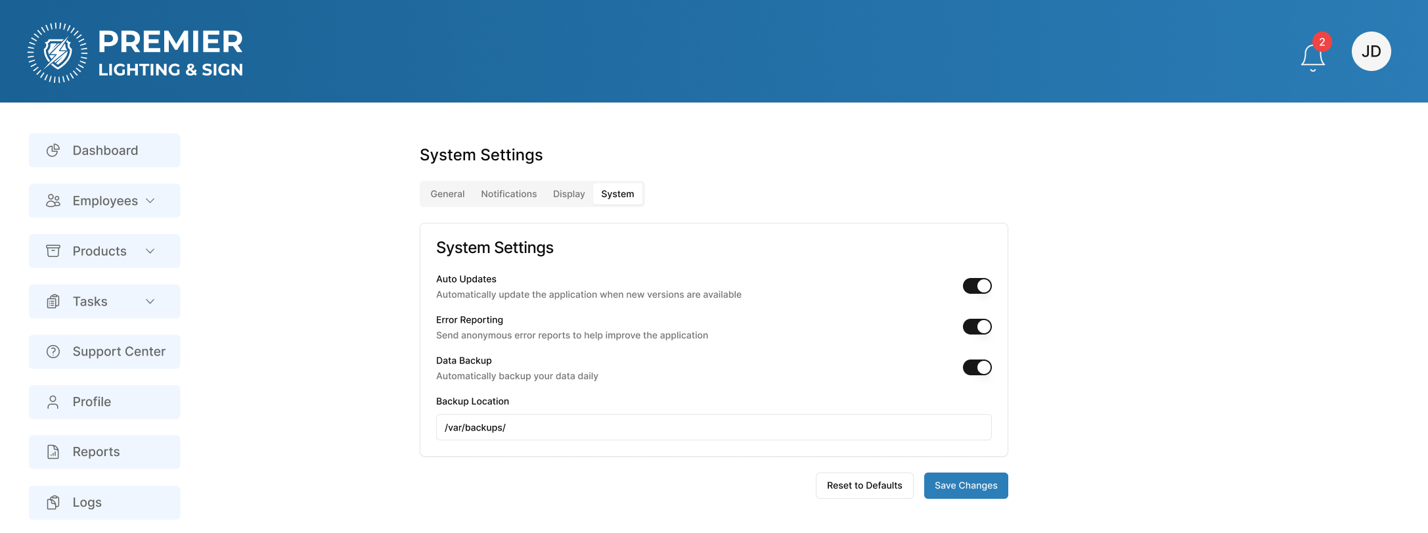The image size is (1428, 533).
Task: Click Reset to Defaults button
Action: pos(864,486)
